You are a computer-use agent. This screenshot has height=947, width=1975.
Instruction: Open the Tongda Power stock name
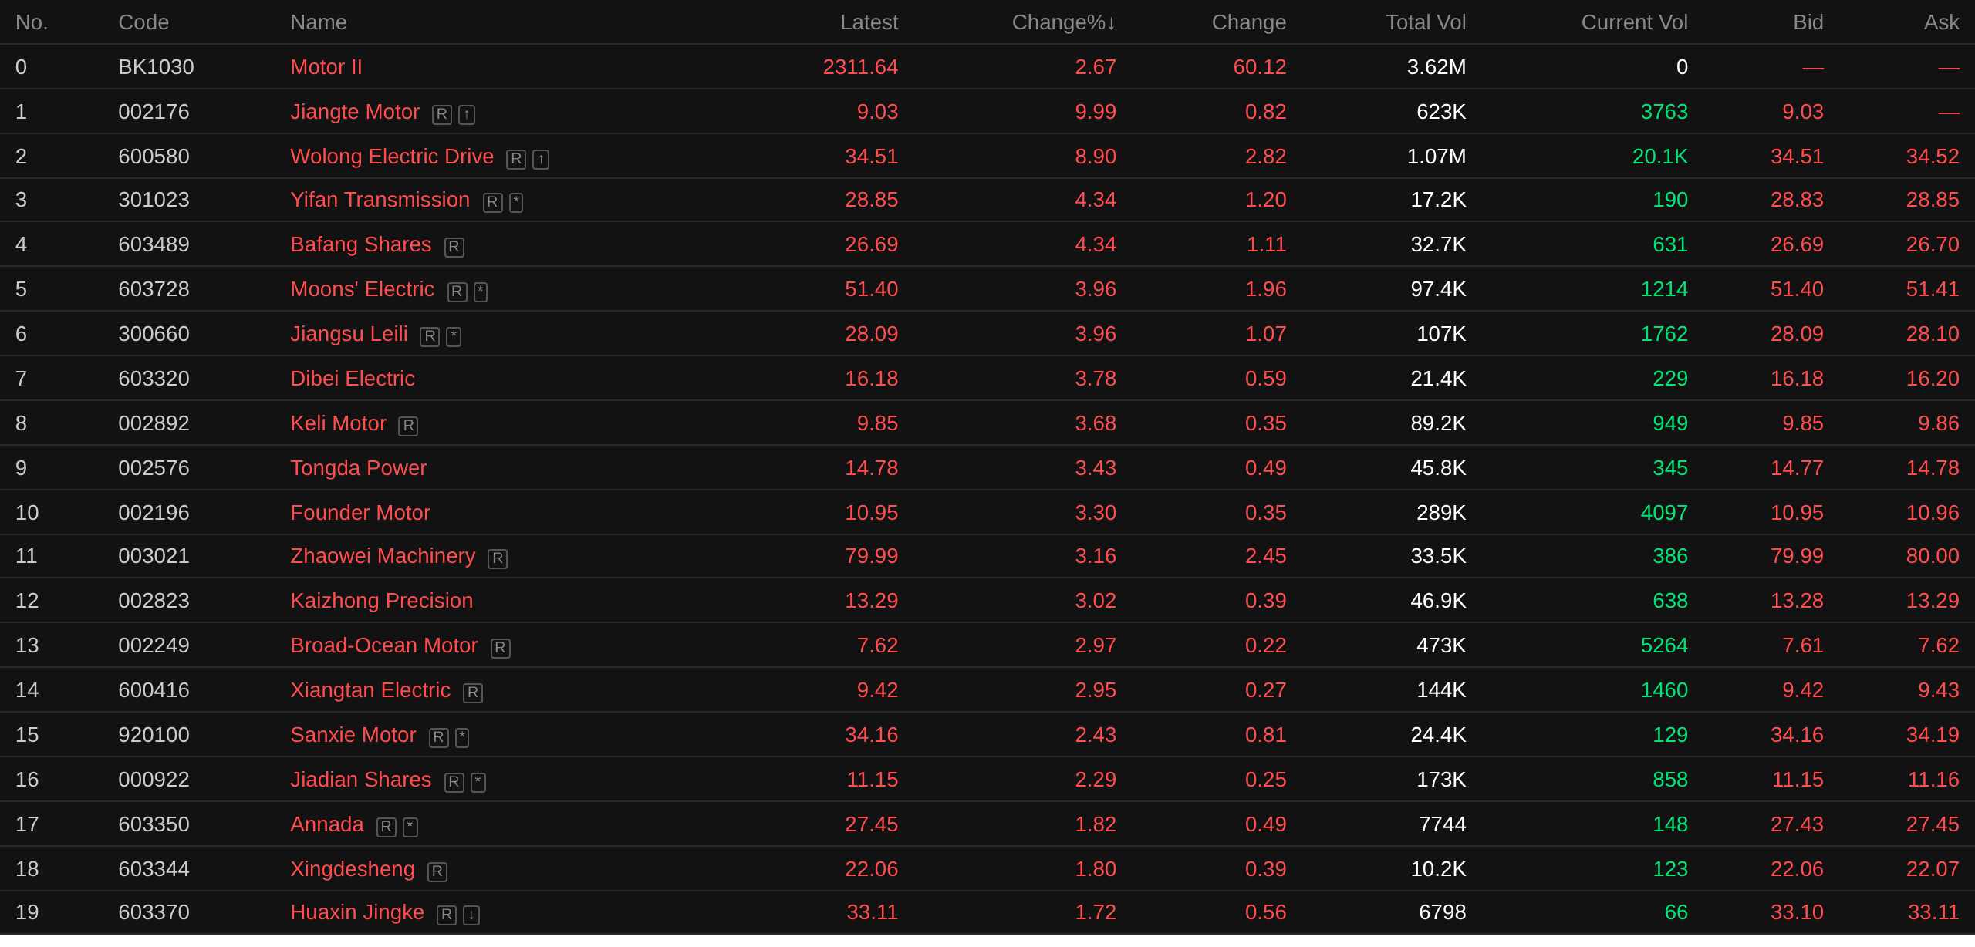(359, 468)
